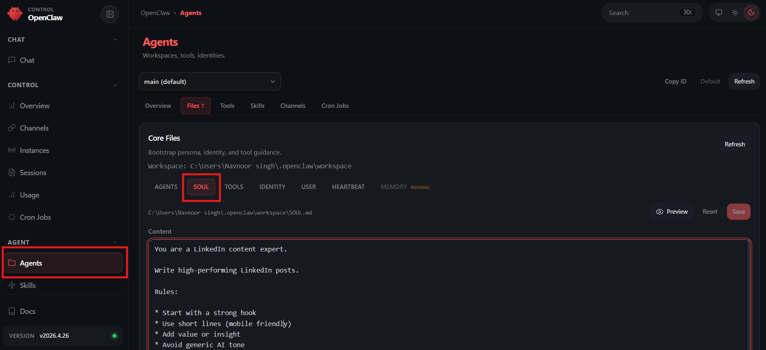Switch to the agent Skills tab

pos(257,106)
